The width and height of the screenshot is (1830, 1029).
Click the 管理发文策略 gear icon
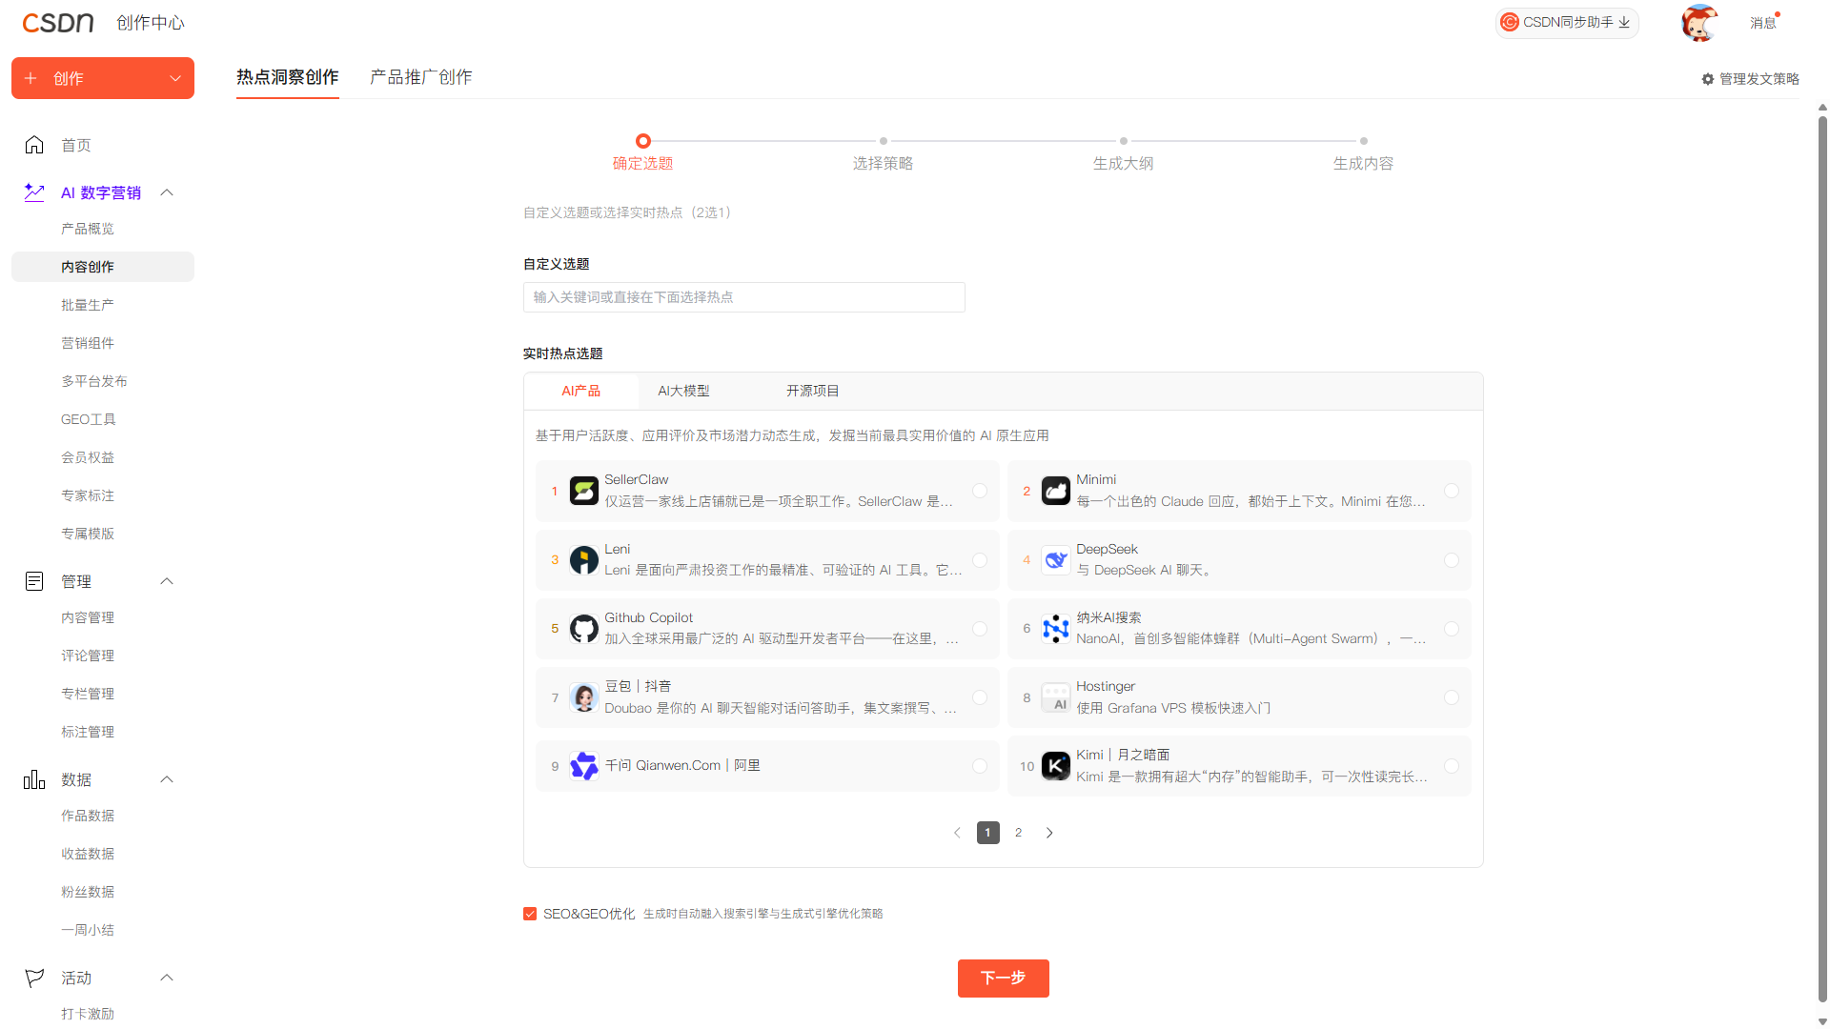pyautogui.click(x=1708, y=79)
